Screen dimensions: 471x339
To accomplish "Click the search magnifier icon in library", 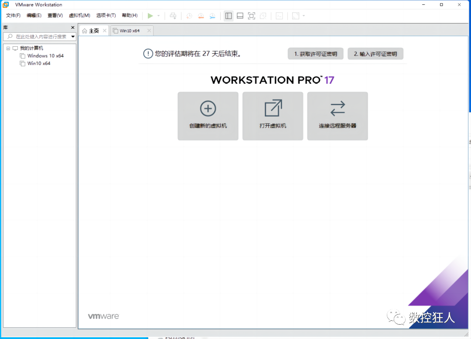I will pyautogui.click(x=10, y=37).
